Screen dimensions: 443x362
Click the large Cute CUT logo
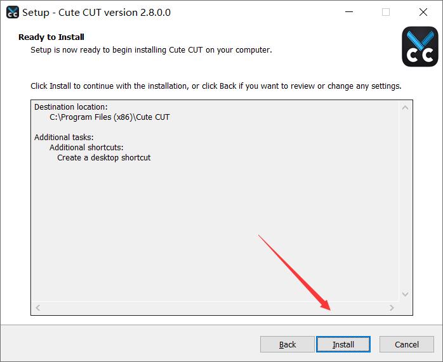point(420,46)
